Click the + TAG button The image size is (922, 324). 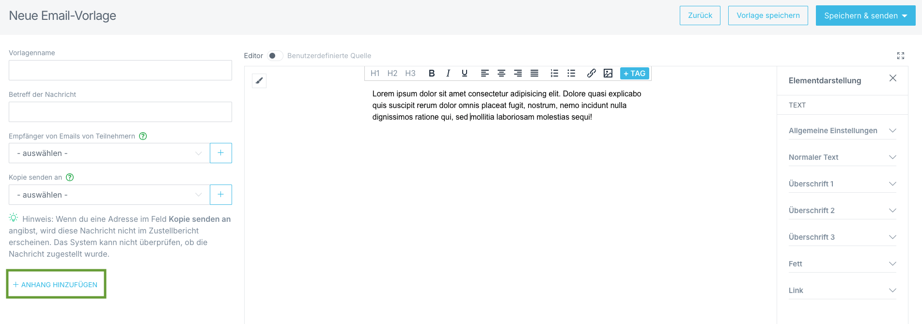coord(634,73)
